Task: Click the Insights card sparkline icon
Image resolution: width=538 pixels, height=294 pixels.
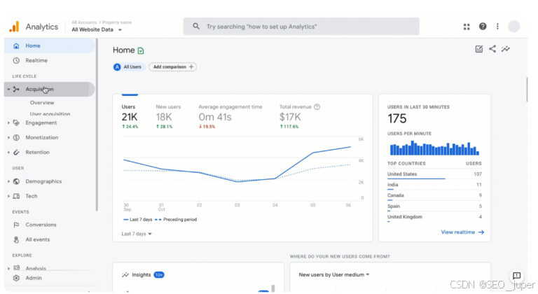Action: coord(125,275)
